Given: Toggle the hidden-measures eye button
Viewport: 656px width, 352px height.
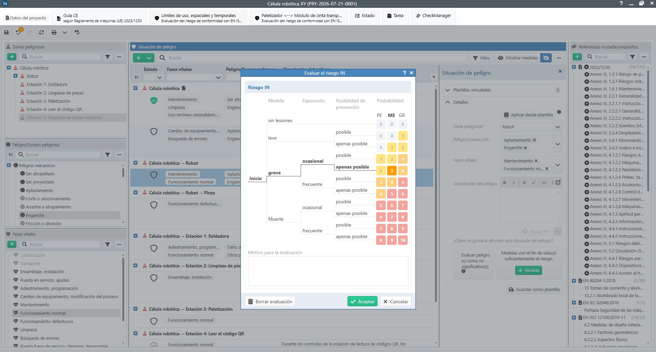Looking at the screenshot, I should pos(546,58).
